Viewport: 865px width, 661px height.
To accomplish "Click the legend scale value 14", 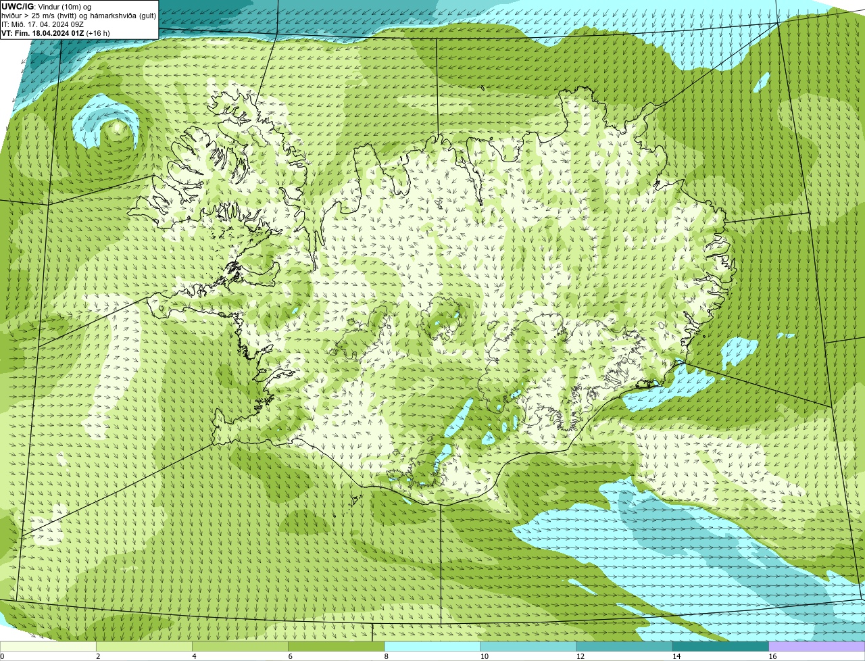I will coord(676,656).
